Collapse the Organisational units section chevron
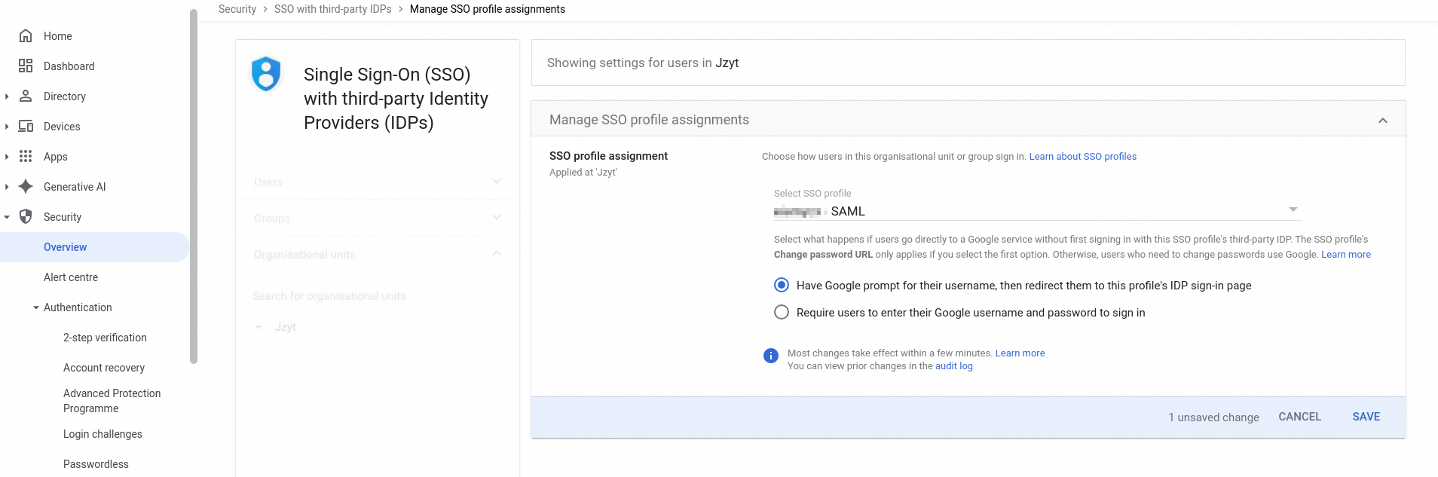This screenshot has height=477, width=1438. click(497, 253)
